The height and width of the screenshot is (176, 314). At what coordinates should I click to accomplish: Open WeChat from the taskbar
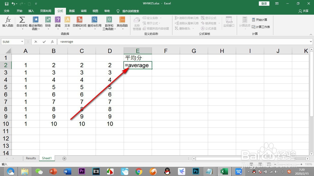pyautogui.click(x=39, y=171)
